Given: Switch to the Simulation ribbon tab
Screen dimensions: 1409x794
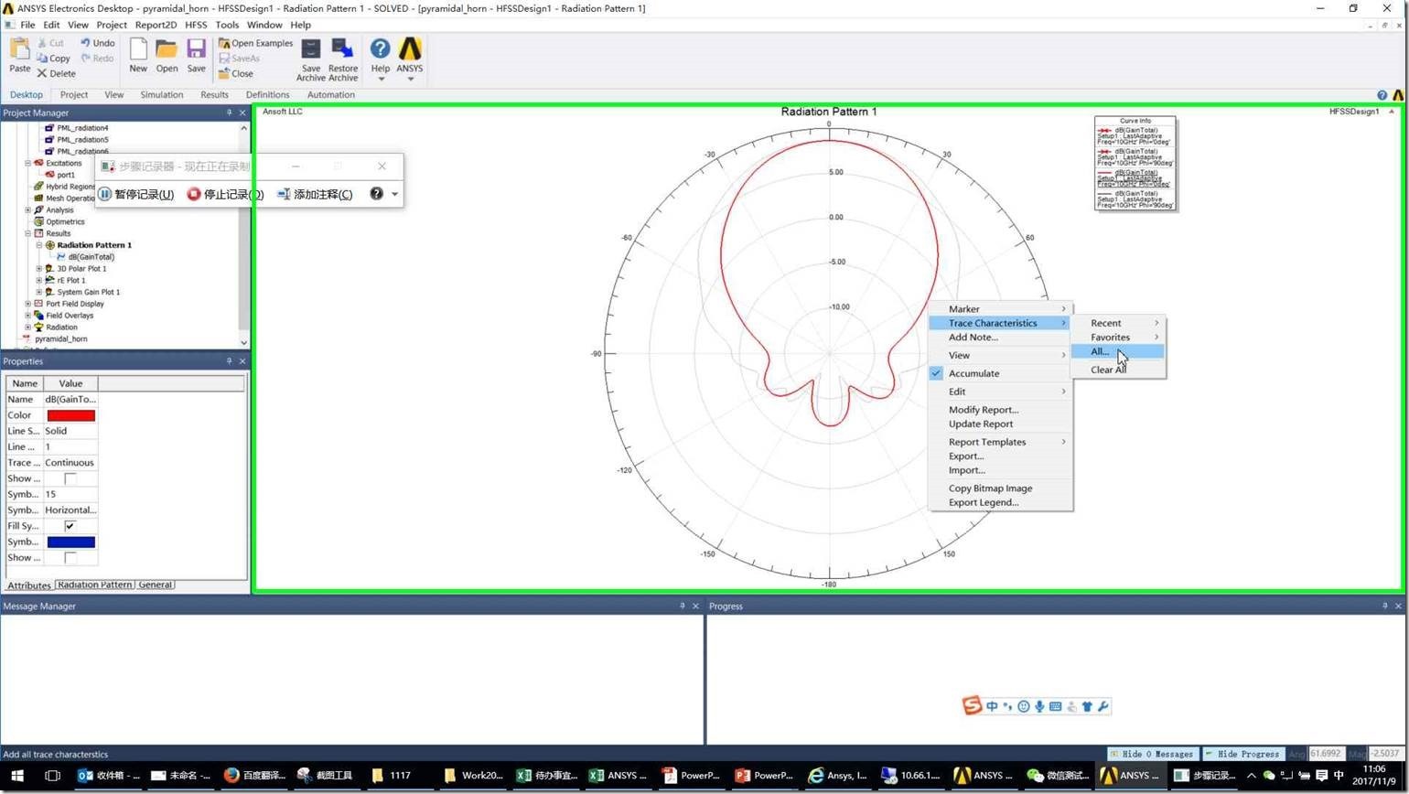Looking at the screenshot, I should pos(161,94).
